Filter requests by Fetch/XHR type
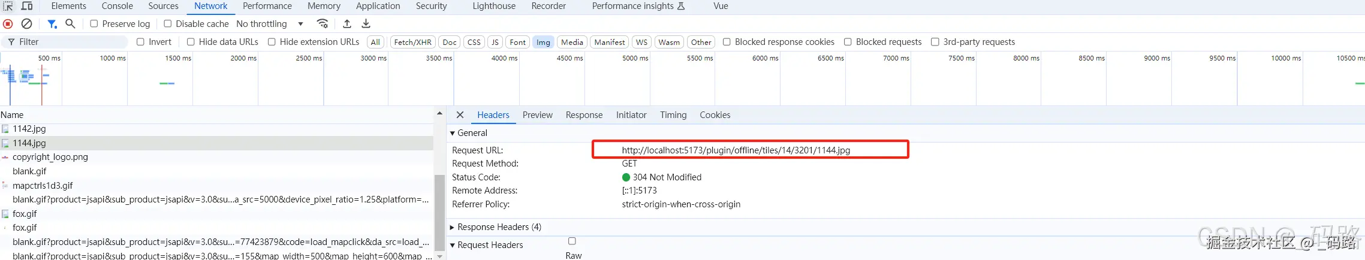Screen dimensions: 1365x260 point(412,42)
